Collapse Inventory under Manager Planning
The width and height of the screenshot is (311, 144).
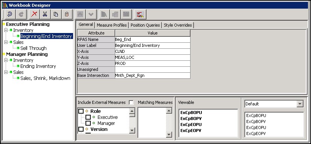coord(6,60)
